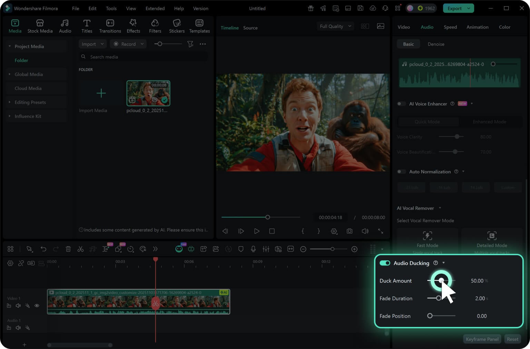
Task: Undo the last action
Action: coord(43,249)
